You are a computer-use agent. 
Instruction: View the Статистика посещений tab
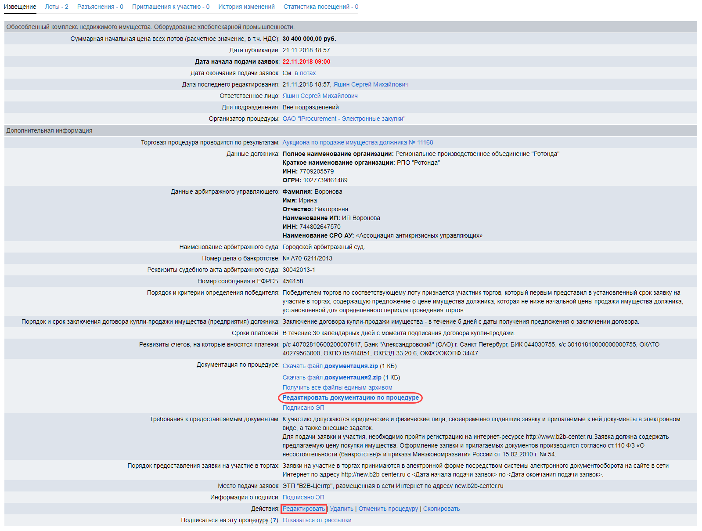click(320, 7)
